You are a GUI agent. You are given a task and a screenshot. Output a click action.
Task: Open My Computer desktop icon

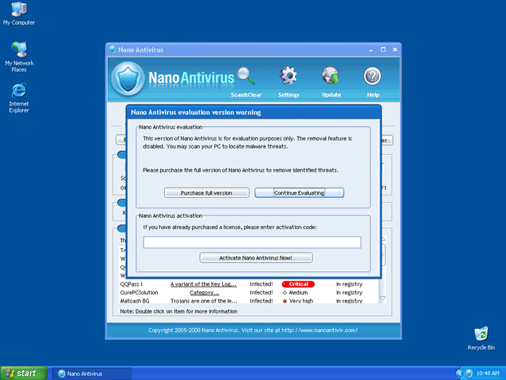click(19, 10)
